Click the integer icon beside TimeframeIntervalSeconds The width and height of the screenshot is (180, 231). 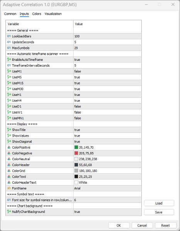[9, 65]
